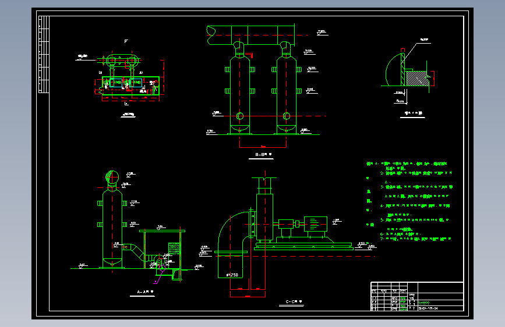Click note item 7 in green notes

(x=415, y=239)
